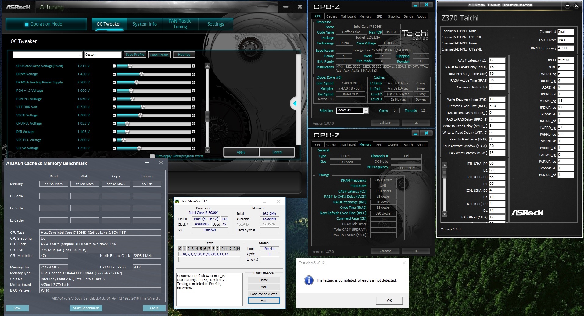Click plus icon for DRAM Activating Power Supply
Screen dimensions: 584x316
point(193,83)
